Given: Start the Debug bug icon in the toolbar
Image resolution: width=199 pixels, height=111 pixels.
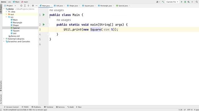Looking at the screenshot, I should tap(185, 2).
